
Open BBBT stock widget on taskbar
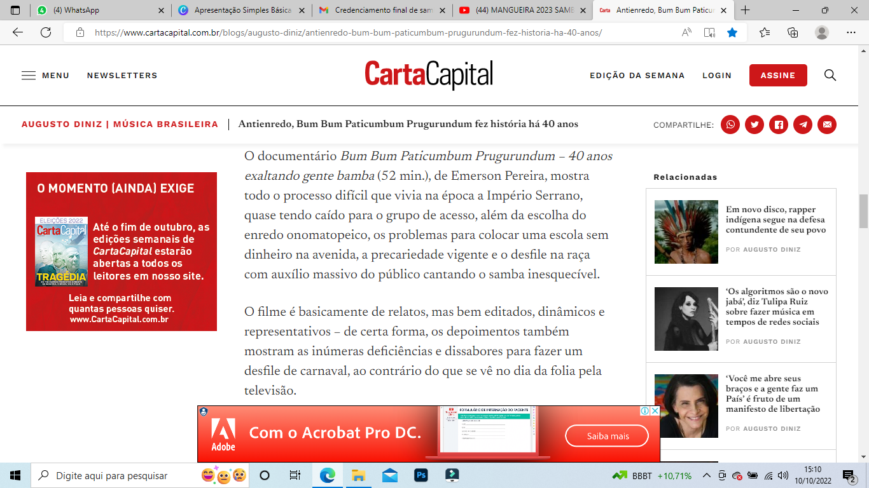click(x=652, y=475)
